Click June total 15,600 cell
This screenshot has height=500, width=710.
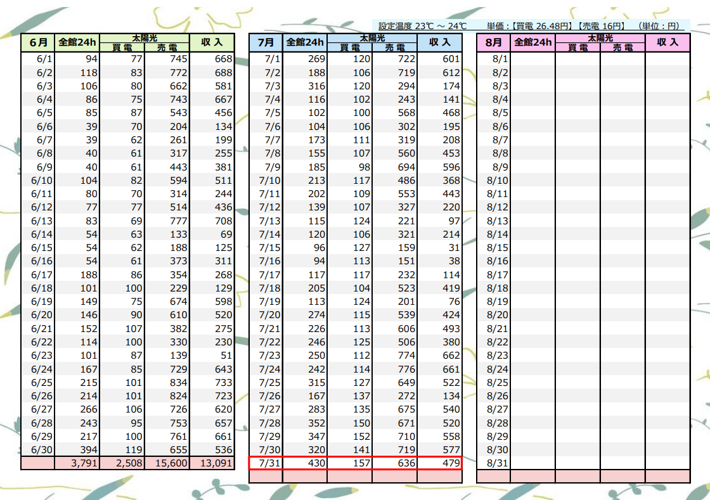[167, 463]
